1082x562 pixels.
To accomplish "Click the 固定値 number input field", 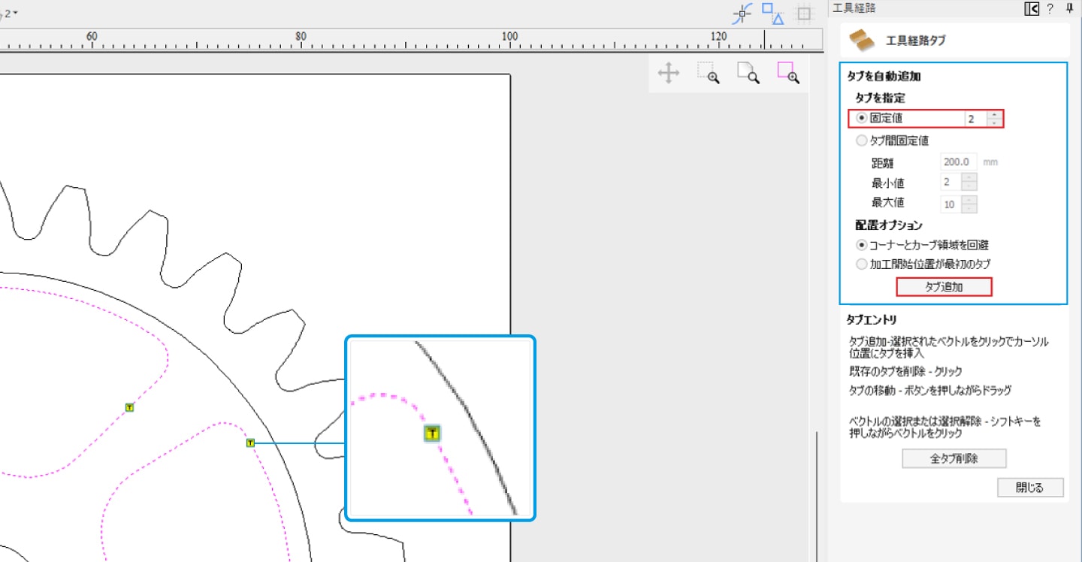I will (975, 119).
